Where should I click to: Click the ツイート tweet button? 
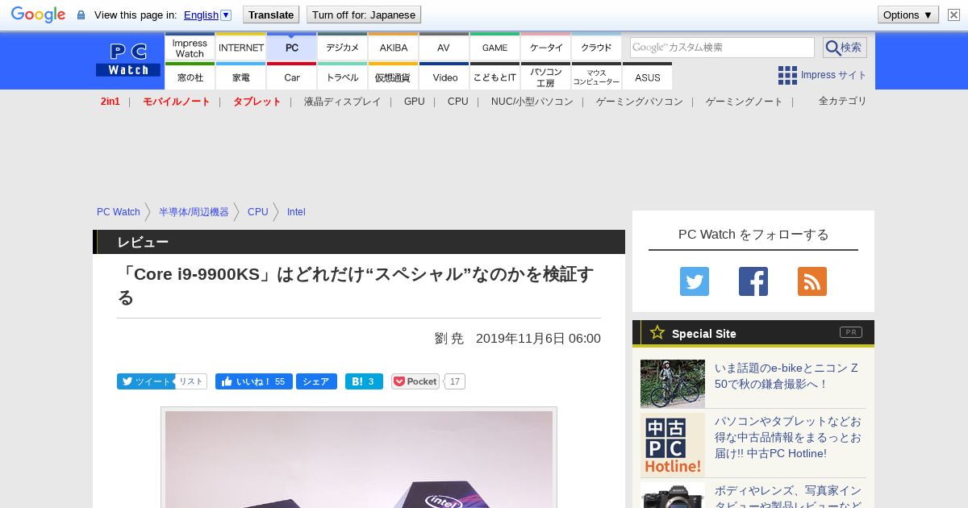[x=146, y=381]
